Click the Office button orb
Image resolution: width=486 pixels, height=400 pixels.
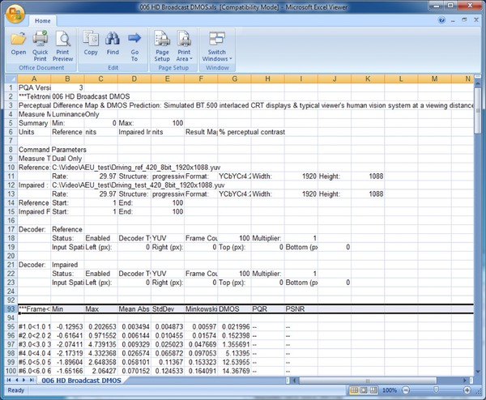[x=15, y=13]
